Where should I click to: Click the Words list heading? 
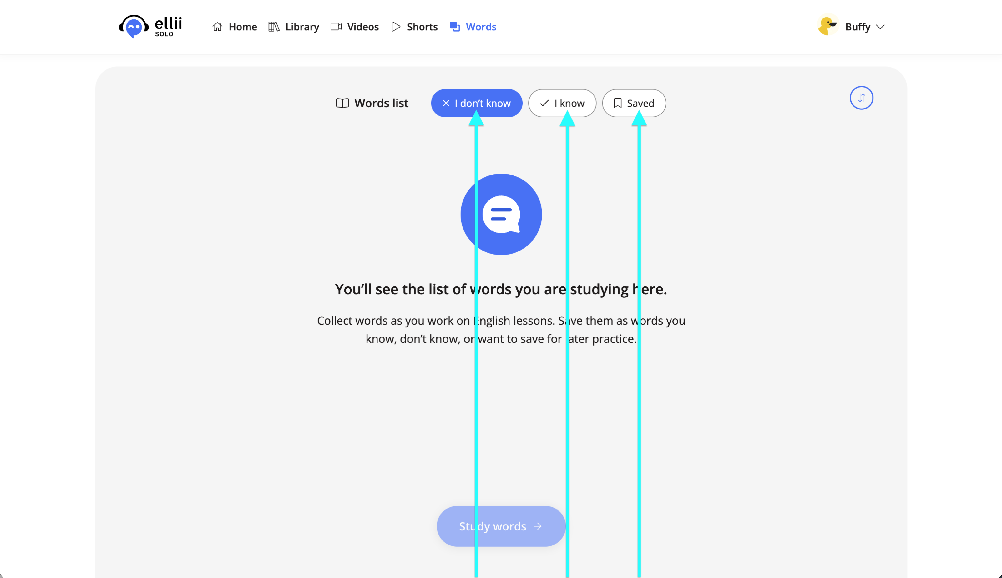coord(381,103)
